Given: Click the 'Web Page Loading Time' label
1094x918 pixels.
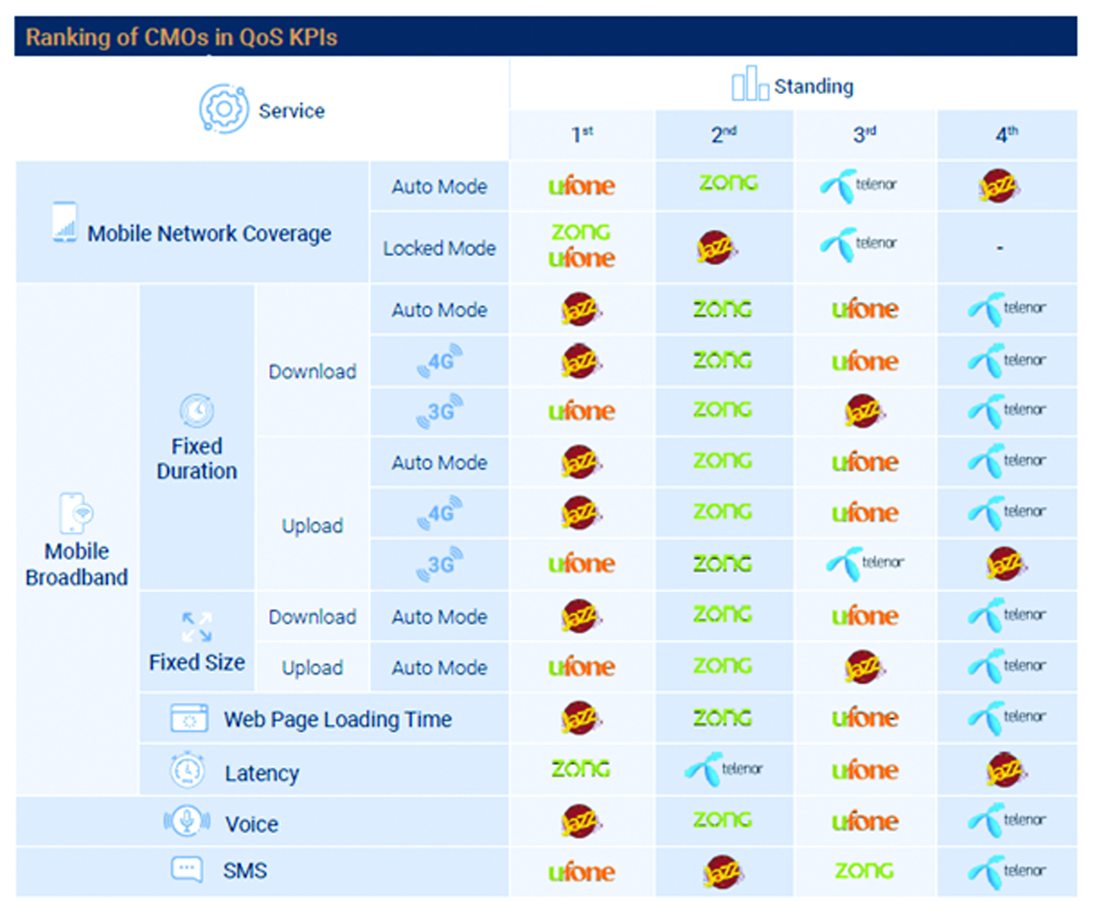Looking at the screenshot, I should pos(338,719).
